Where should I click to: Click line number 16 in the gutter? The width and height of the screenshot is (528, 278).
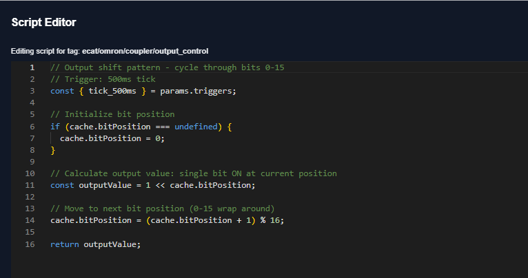(30, 244)
